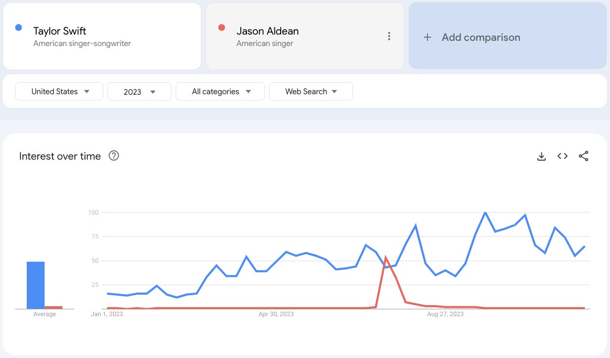610x358 pixels.
Task: Click the 'American singer-songwriter' subtitle
Action: 82,43
